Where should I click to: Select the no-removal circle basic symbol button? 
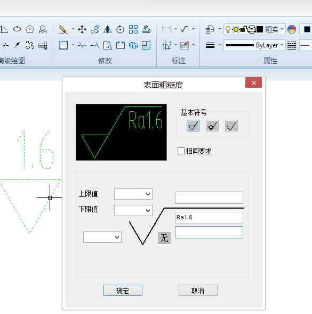tap(212, 126)
